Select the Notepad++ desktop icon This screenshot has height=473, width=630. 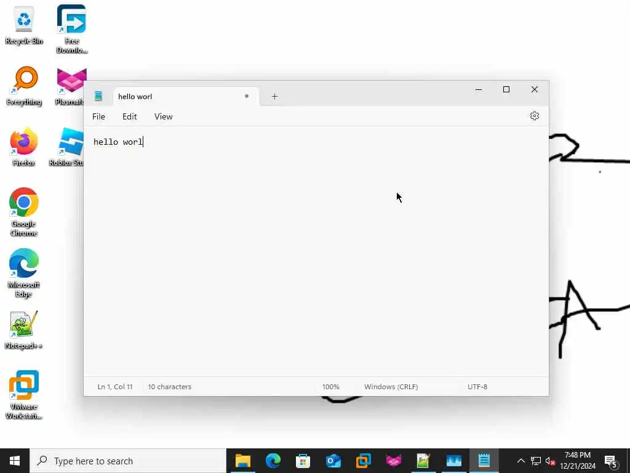[x=24, y=330]
